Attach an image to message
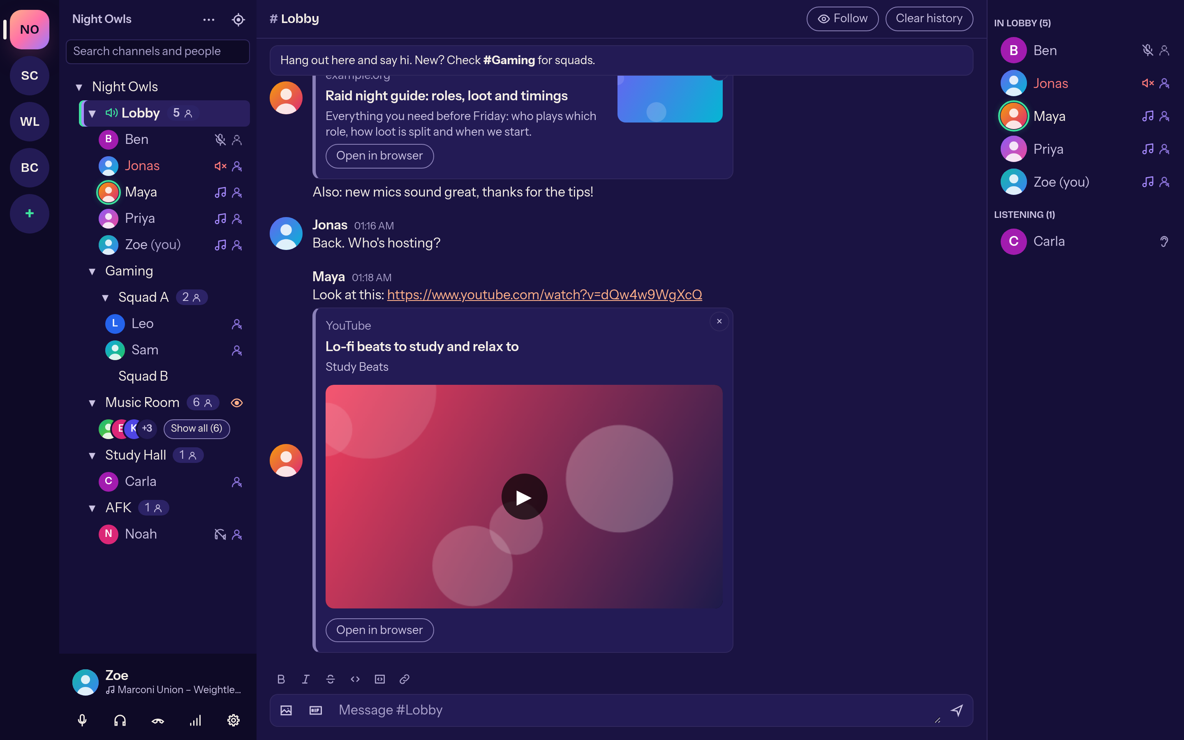Viewport: 1184px width, 740px height. 286,710
